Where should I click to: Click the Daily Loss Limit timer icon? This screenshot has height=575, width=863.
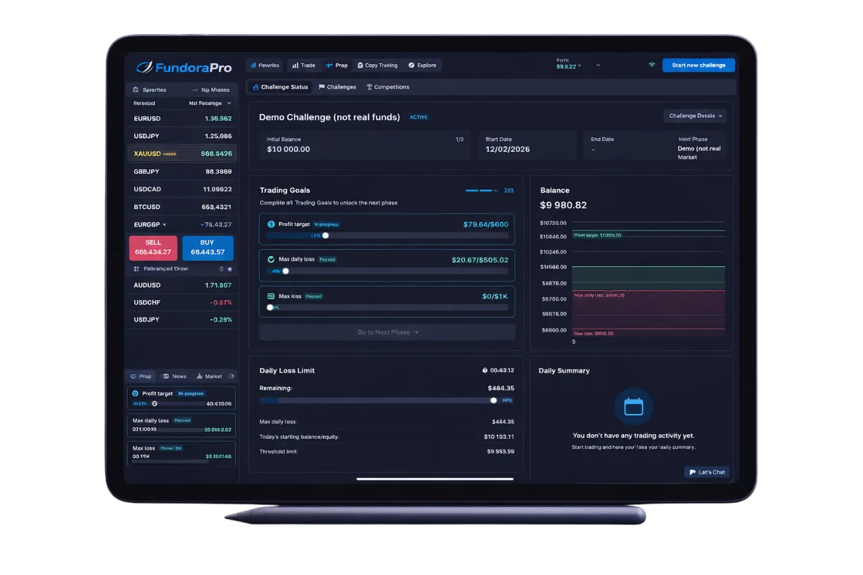tap(485, 370)
